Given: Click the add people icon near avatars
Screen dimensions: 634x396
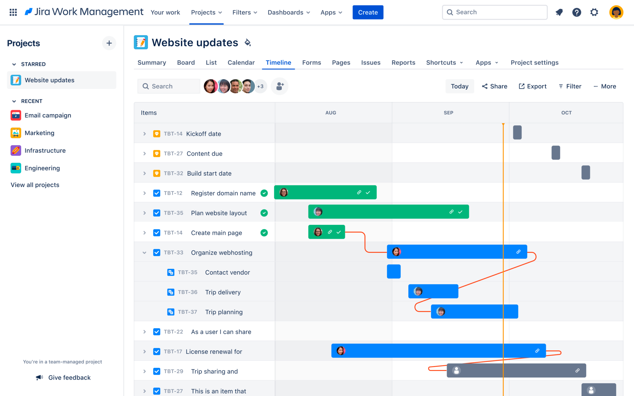Looking at the screenshot, I should tap(280, 86).
